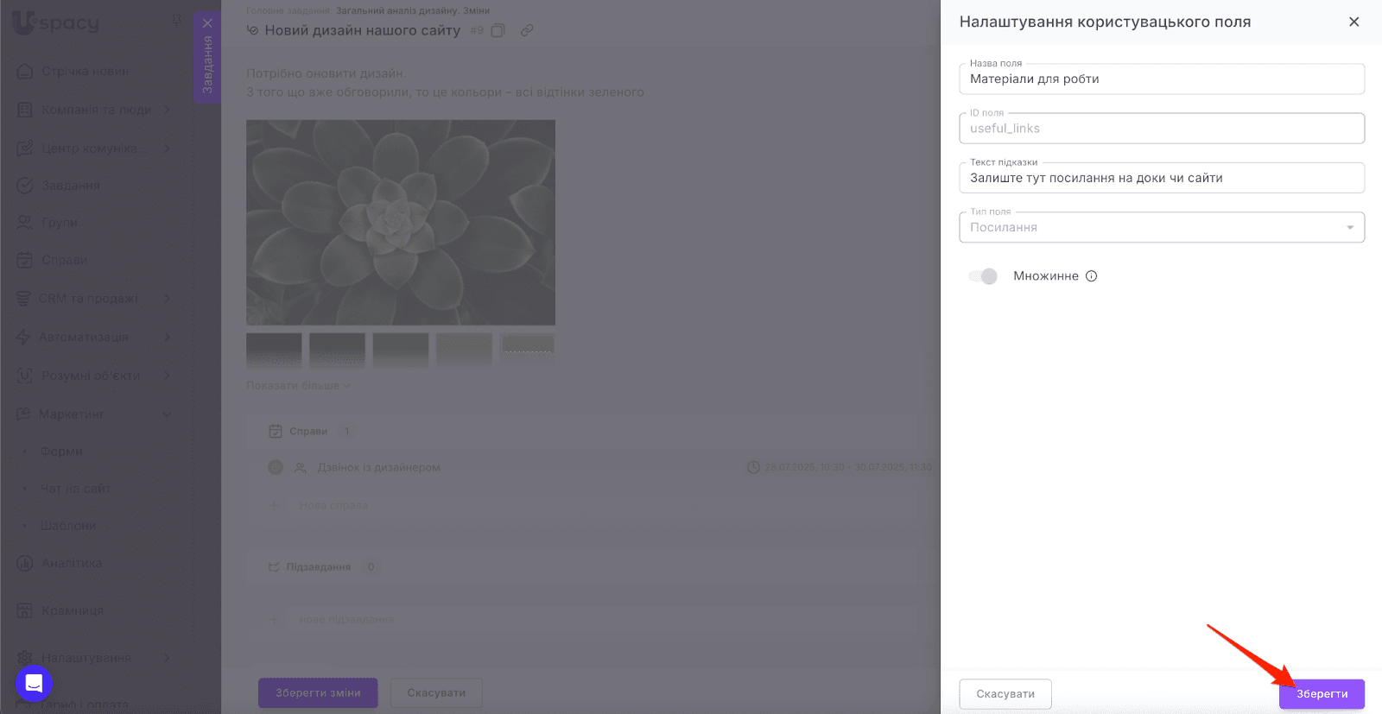Expand 'Показати більше'
1382x714 pixels.
[x=298, y=386]
